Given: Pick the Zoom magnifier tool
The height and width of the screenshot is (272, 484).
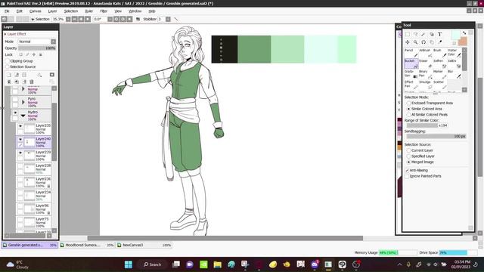Looking at the screenshot, I should pyautogui.click(x=415, y=42).
